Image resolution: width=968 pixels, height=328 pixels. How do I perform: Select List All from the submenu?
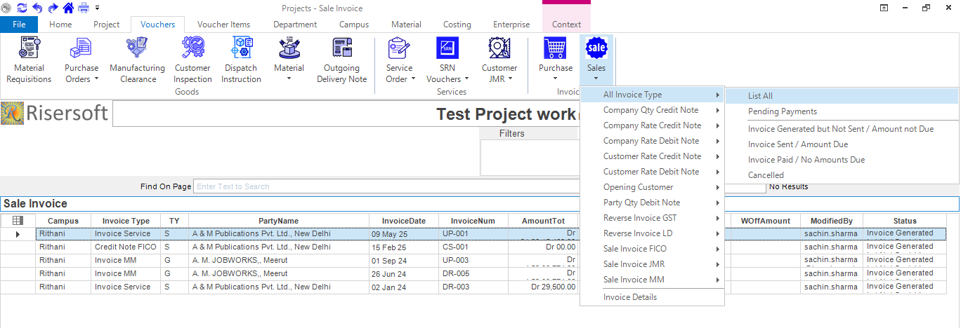(760, 96)
